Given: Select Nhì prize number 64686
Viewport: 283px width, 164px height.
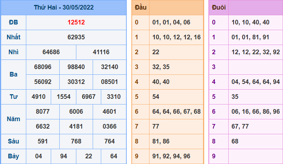Looking at the screenshot, I should 51,52.
